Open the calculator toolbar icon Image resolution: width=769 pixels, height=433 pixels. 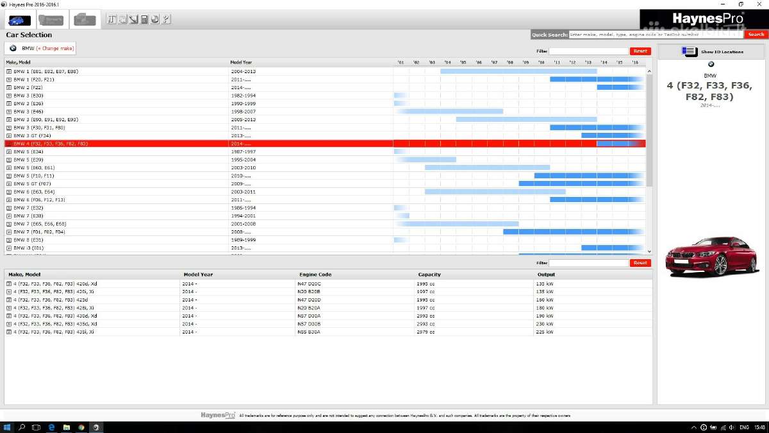tap(144, 19)
